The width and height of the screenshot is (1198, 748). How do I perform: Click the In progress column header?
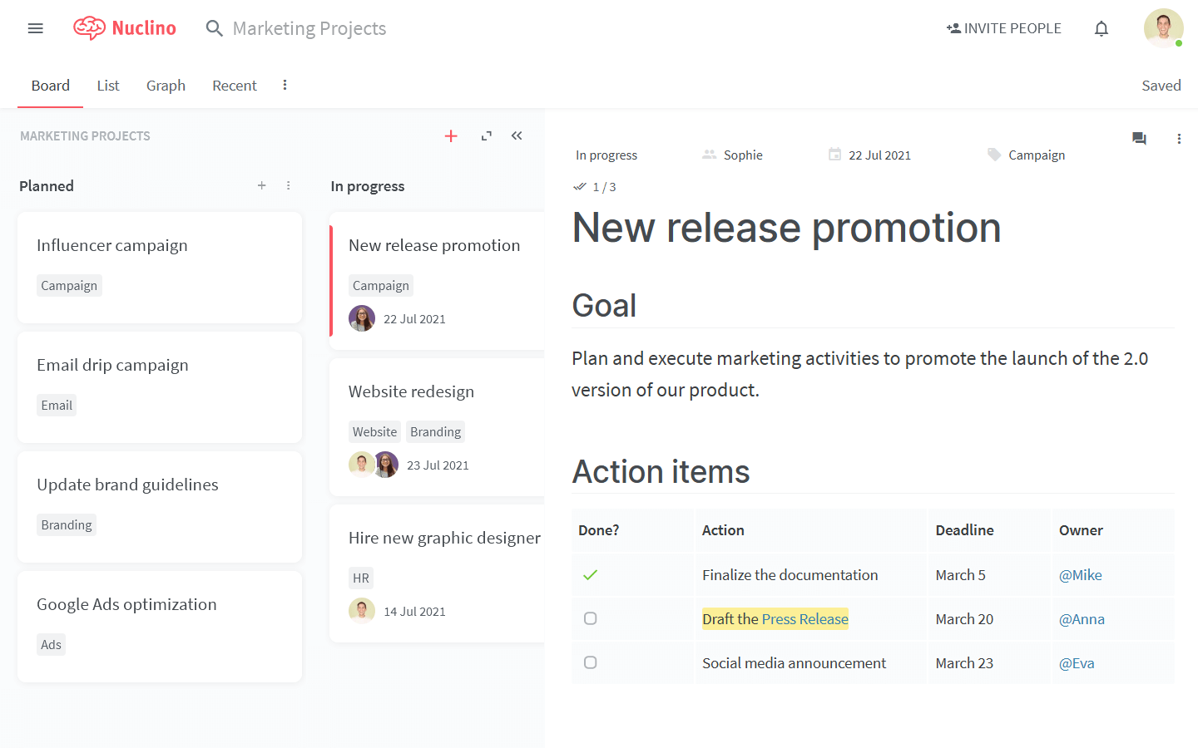[368, 186]
